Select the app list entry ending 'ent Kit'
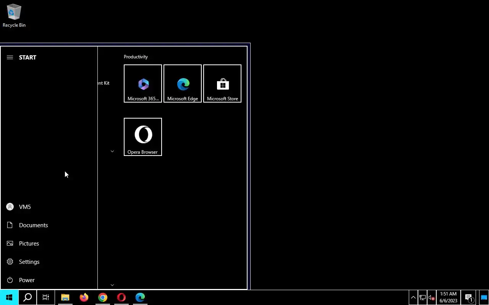 tap(104, 83)
